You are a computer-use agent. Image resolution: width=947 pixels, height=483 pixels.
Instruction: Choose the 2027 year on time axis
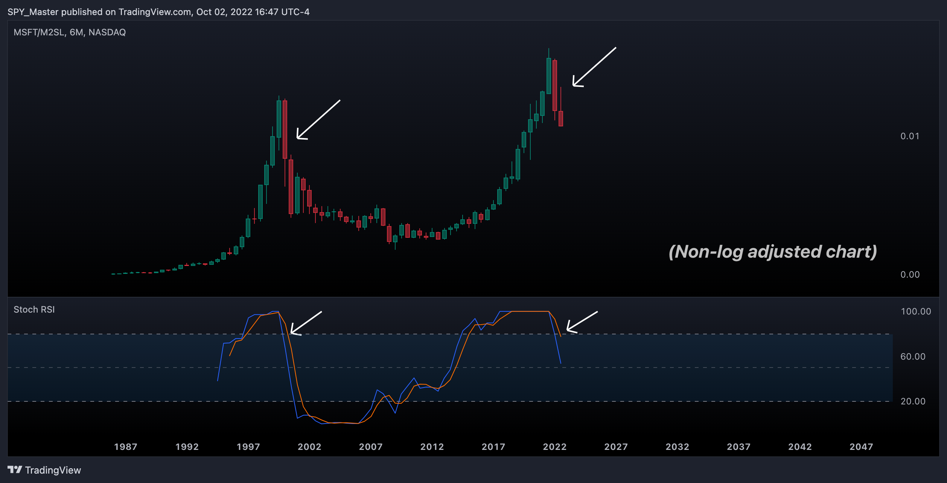[x=616, y=447]
